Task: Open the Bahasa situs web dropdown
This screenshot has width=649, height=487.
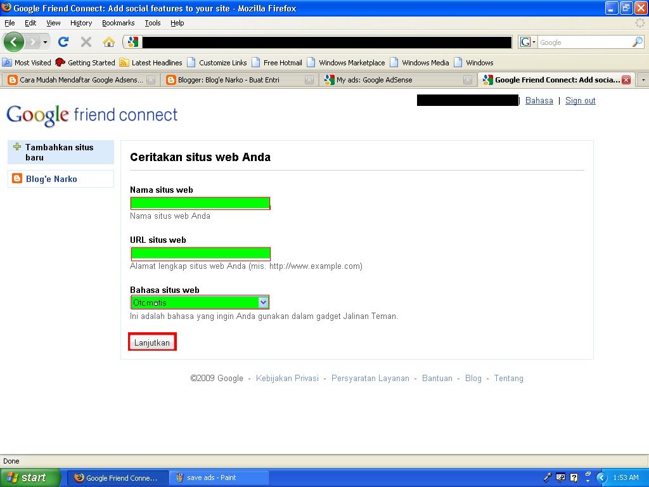Action: [x=200, y=302]
